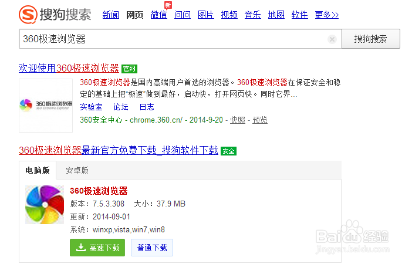Click the chrome.360.cn/ URL text
Viewport: 412px width, 264px height.
tap(156, 120)
